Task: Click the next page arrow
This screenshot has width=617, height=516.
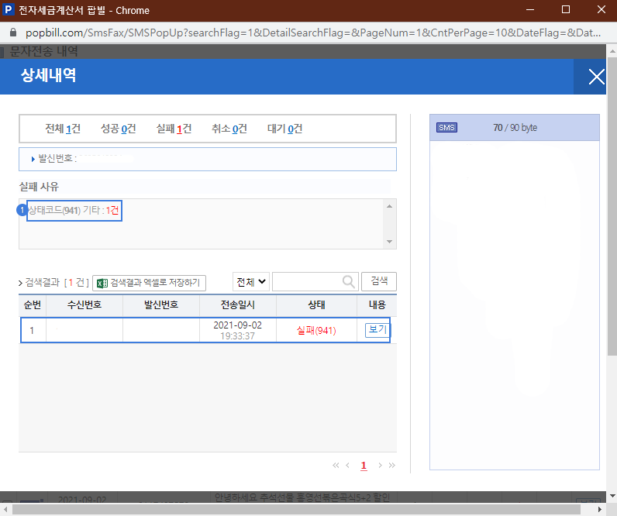Action: [x=380, y=465]
